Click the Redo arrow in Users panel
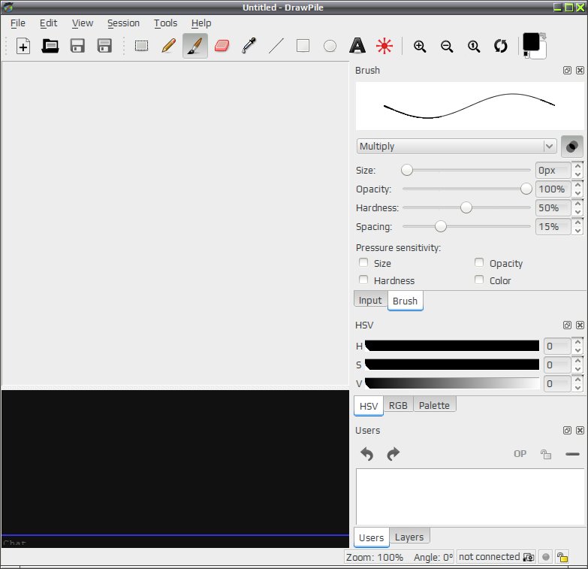This screenshot has height=569, width=588. [393, 454]
